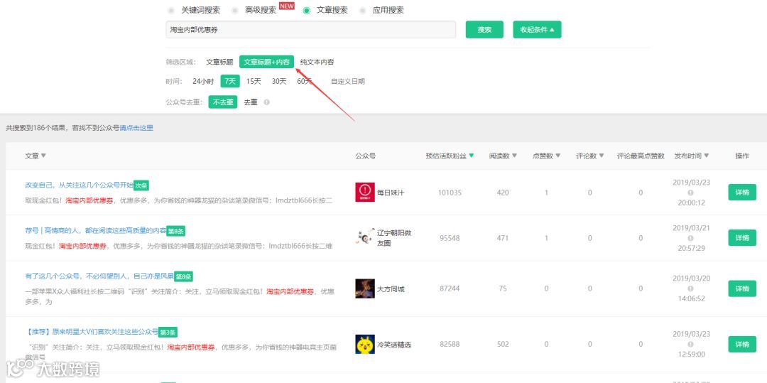Click the 大方同城 account avatar

(x=365, y=288)
